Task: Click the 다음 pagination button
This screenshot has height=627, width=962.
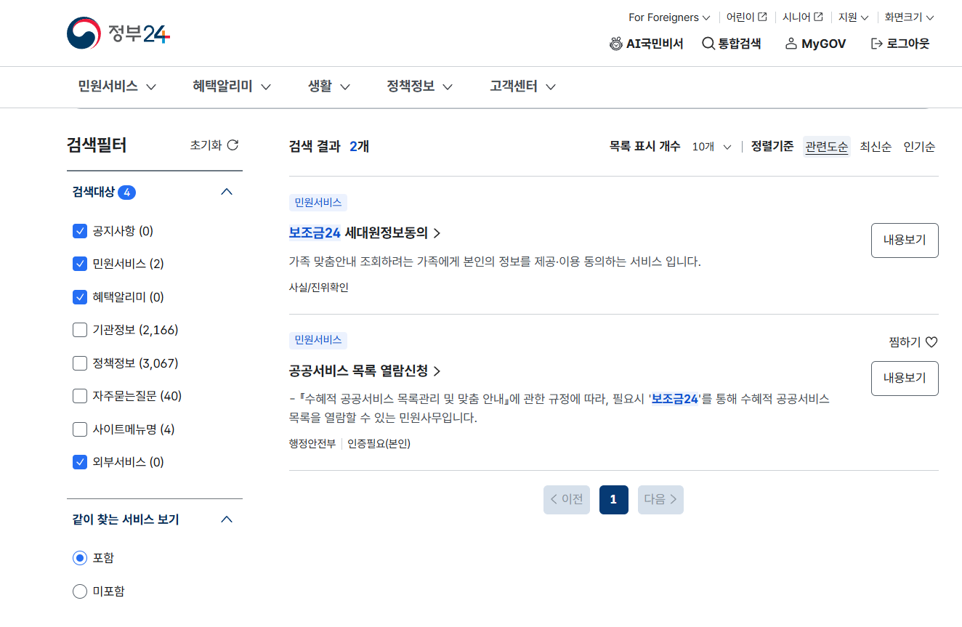Action: (660, 500)
